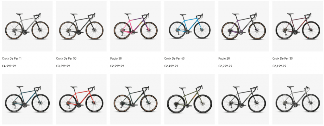
Task: Open the purple Fugio 20 bike image
Action: (243, 26)
